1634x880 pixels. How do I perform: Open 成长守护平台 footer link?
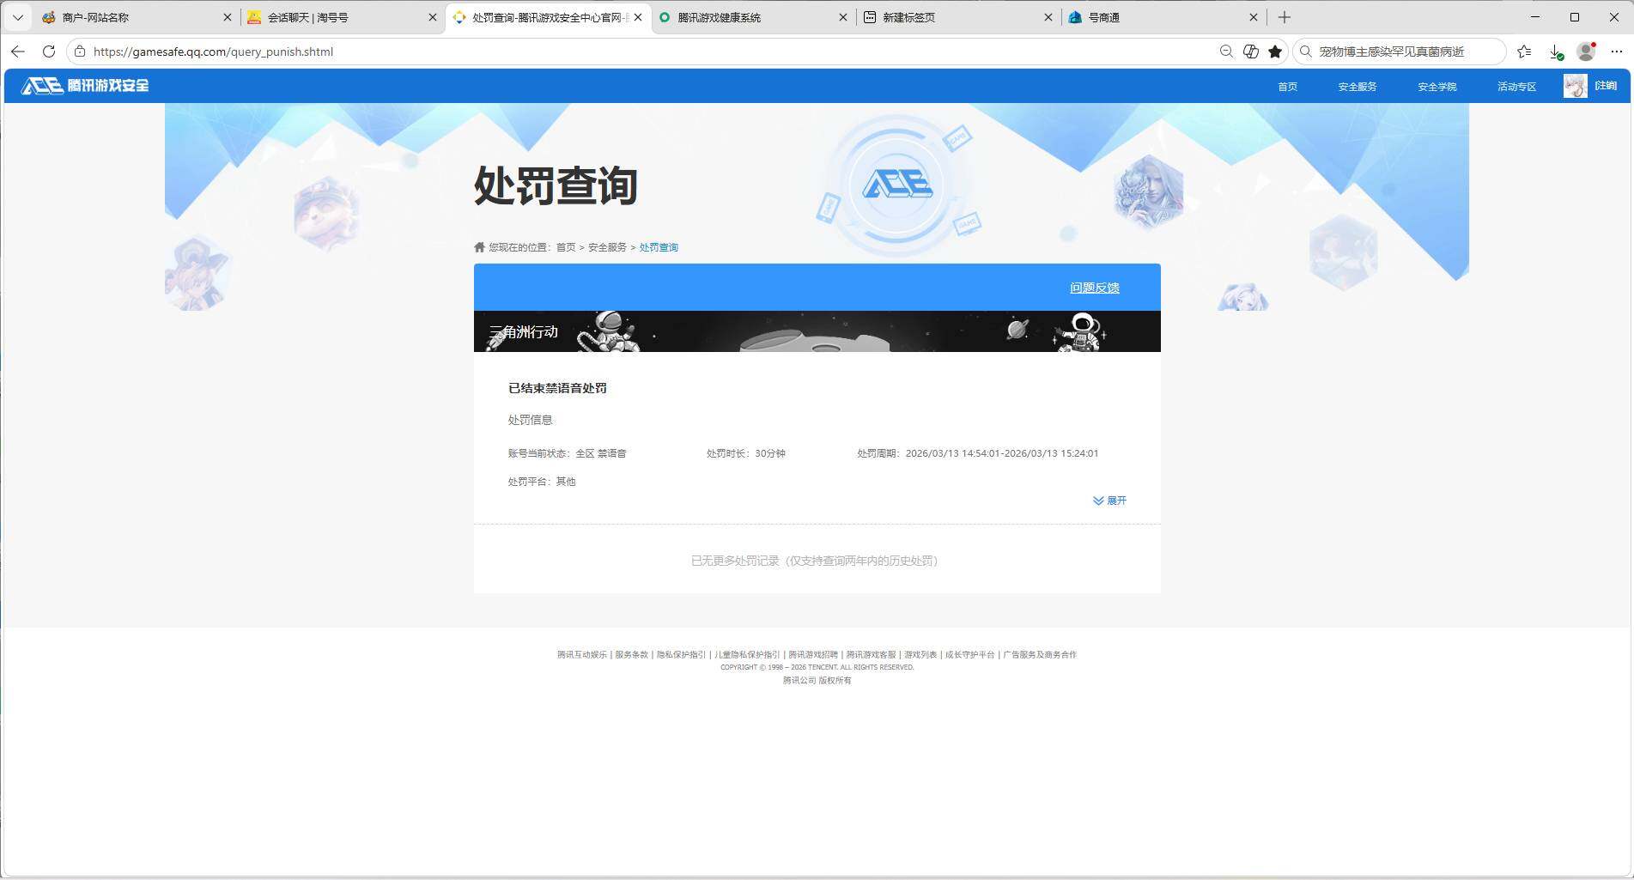pyautogui.click(x=969, y=655)
